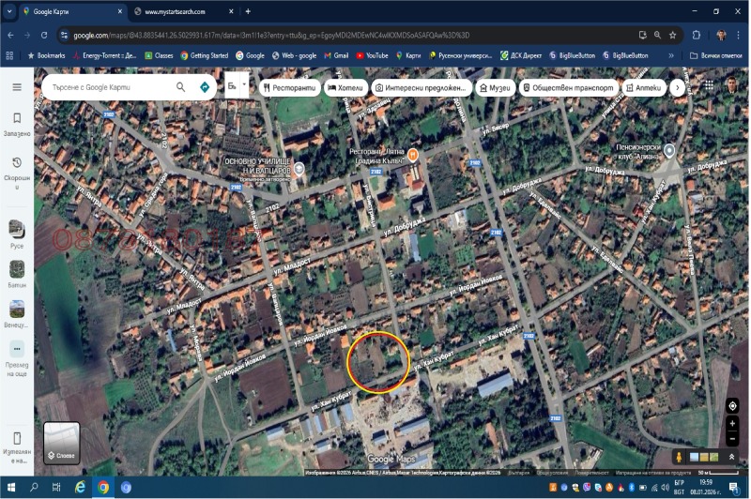Image resolution: width=751 pixels, height=499 pixels.
Task: Open the Google Maps hamburger menu
Action: point(17,87)
